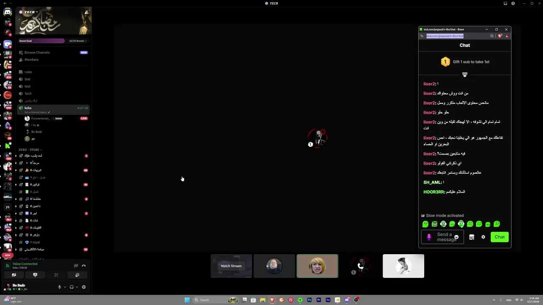
Task: Select the white sketch avatar participant tile
Action: [403, 266]
